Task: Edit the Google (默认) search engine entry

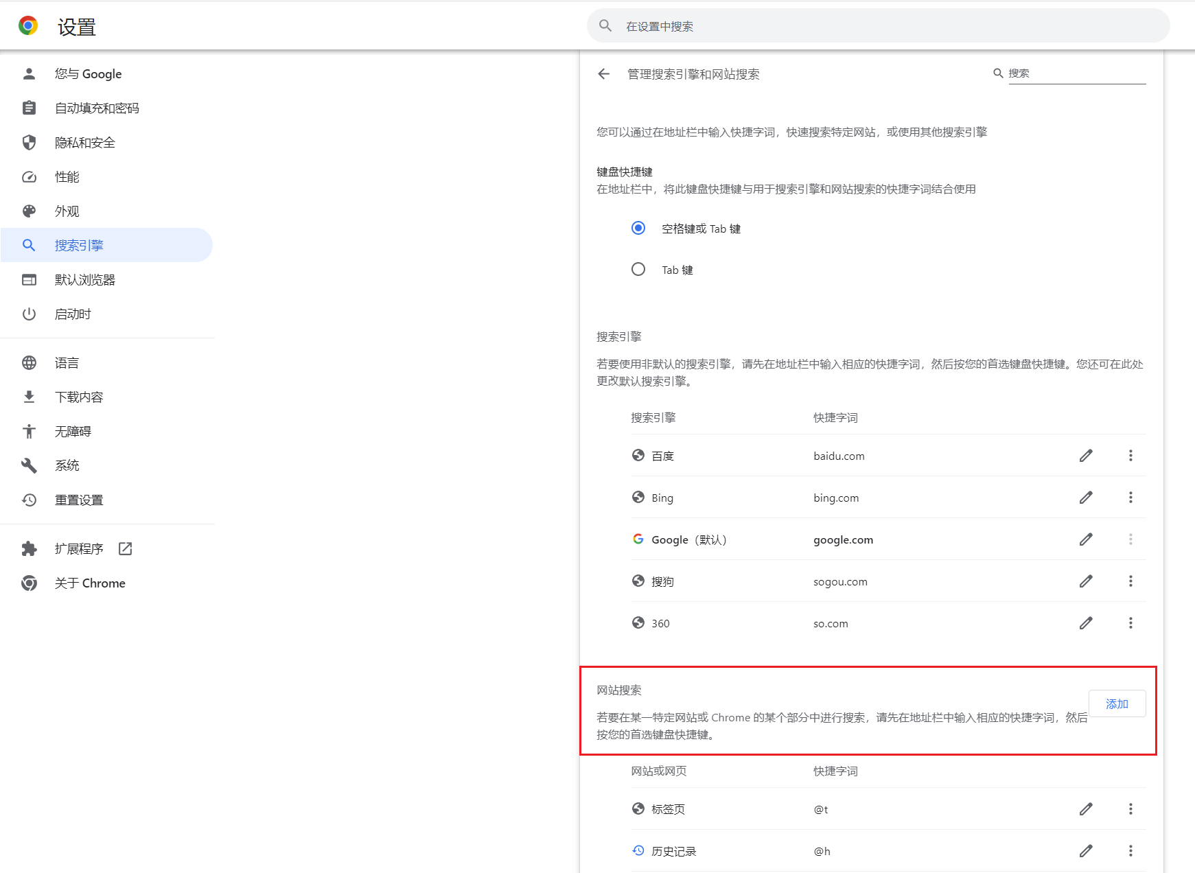Action: click(1086, 539)
